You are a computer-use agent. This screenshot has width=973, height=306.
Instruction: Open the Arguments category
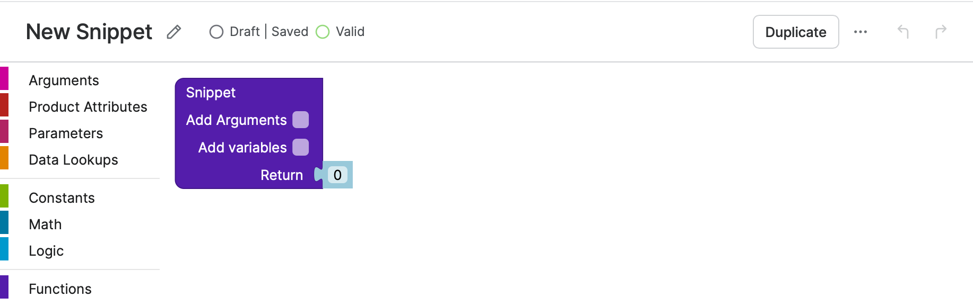pos(64,80)
